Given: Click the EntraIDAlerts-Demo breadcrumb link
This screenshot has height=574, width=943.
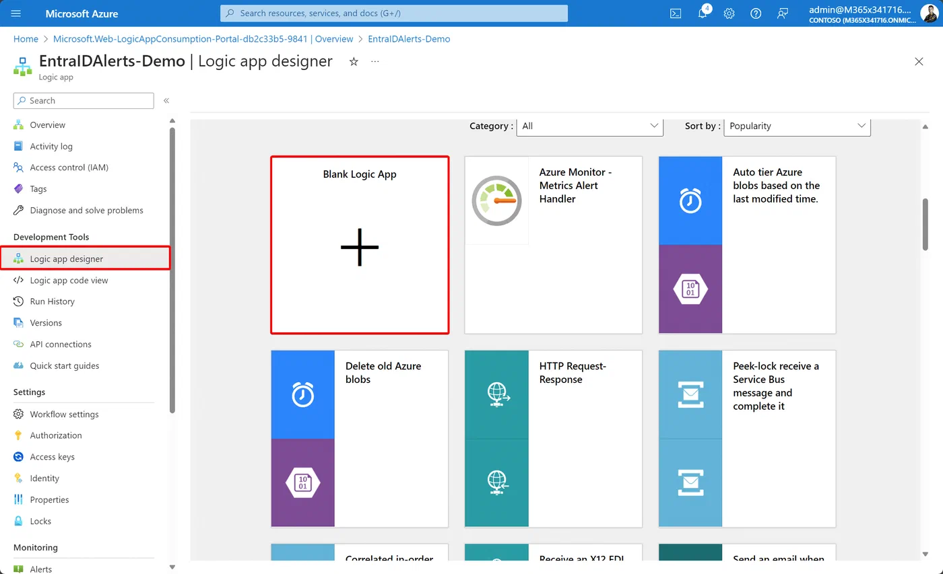Looking at the screenshot, I should pyautogui.click(x=409, y=39).
